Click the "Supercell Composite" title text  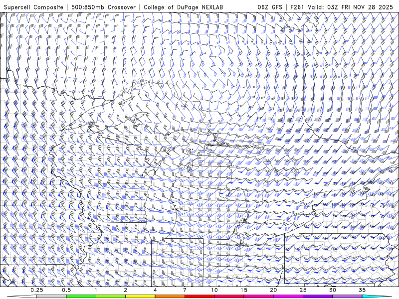33,7
